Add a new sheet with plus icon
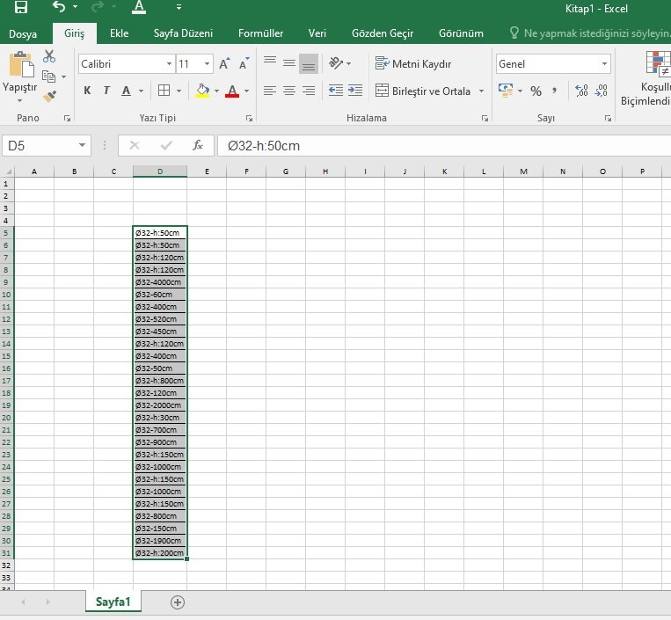Image resolution: width=671 pixels, height=620 pixels. 178,602
